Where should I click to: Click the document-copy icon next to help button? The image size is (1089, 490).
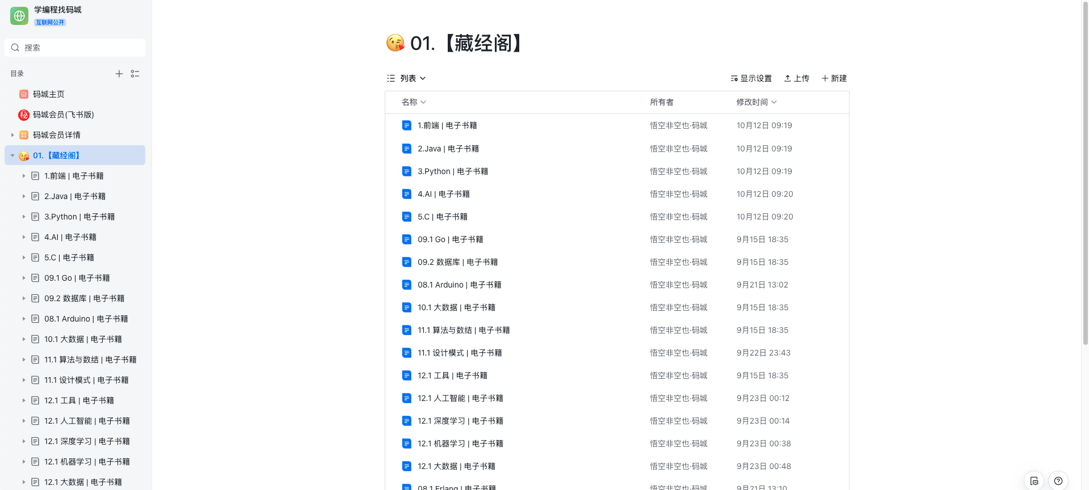click(1034, 481)
